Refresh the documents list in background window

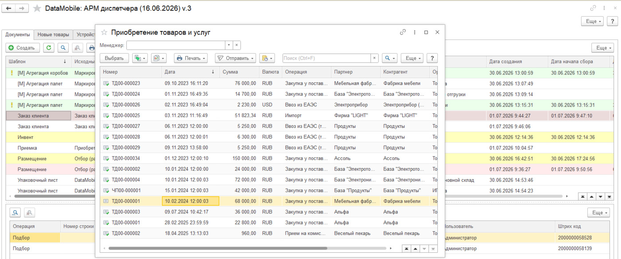coord(48,47)
